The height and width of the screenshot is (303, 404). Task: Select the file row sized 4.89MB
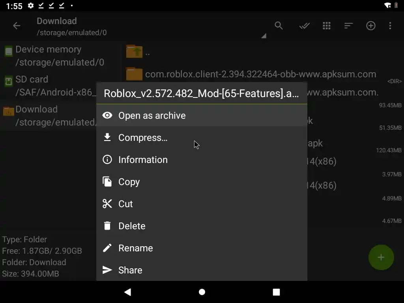(355, 191)
